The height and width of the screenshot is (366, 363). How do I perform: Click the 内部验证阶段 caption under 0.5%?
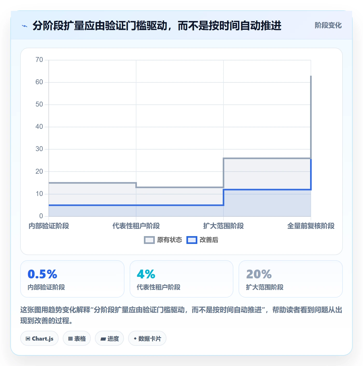pyautogui.click(x=46, y=287)
